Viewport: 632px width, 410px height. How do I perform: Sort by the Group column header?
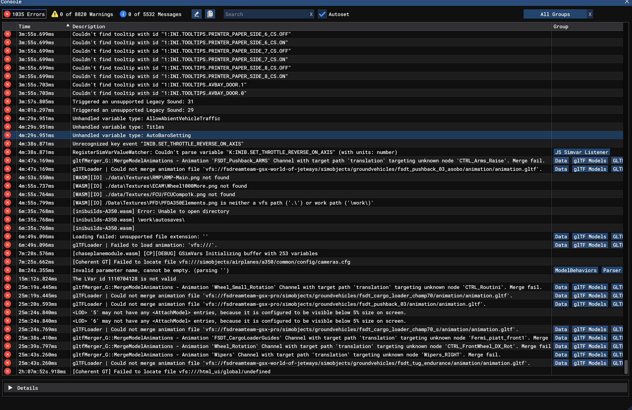point(561,27)
